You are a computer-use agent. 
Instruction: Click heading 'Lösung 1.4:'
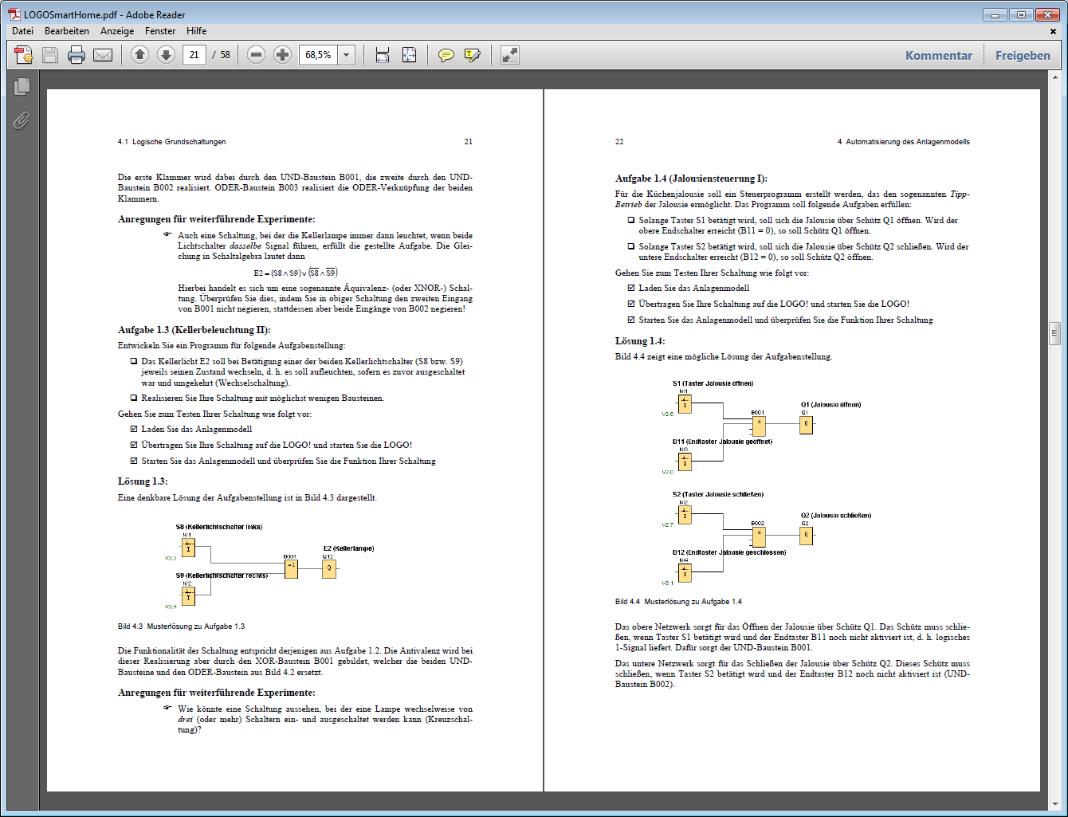point(640,341)
